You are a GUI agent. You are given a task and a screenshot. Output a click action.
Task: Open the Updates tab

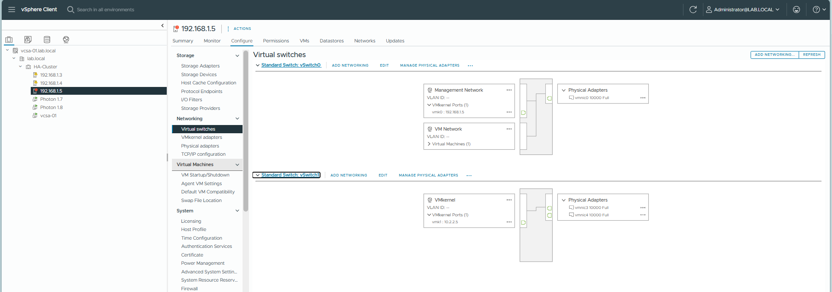click(395, 41)
